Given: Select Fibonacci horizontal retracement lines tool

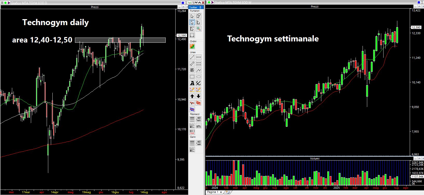Looking at the screenshot, I should [192, 119].
